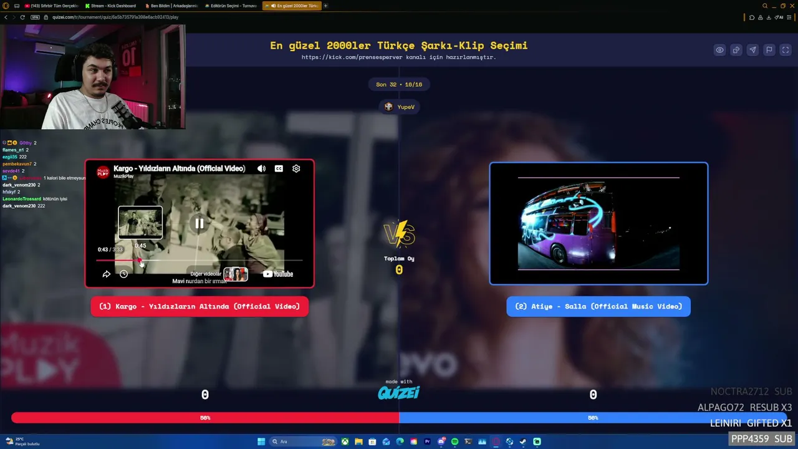Share the Kargo video via arrow icon
798x449 pixels.
pos(107,274)
